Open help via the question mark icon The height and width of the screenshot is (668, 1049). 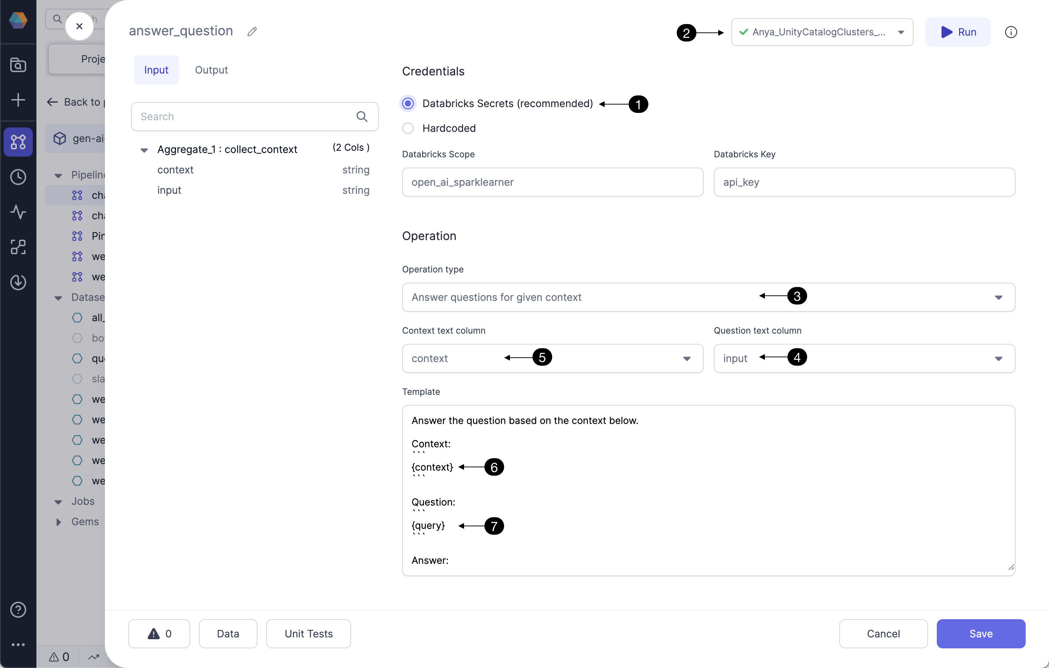[18, 610]
